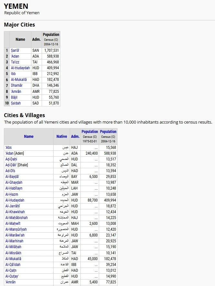The image size is (215, 286).
Task: Open the Al-Jarrāḥī link
Action: 13,206
